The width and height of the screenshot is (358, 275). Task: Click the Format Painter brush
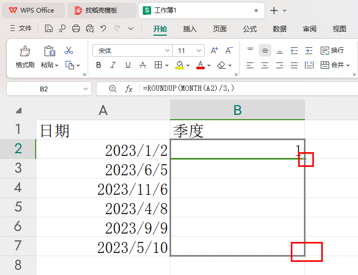point(25,51)
